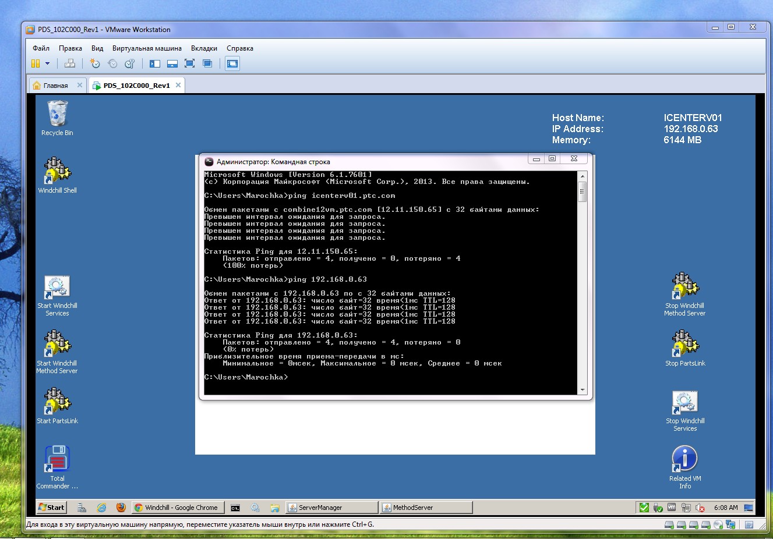
Task: Click the safely remove hardware tray icon
Action: coord(658,508)
